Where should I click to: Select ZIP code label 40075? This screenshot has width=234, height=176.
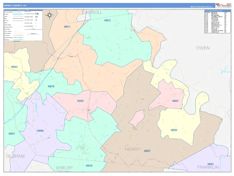click(107, 21)
